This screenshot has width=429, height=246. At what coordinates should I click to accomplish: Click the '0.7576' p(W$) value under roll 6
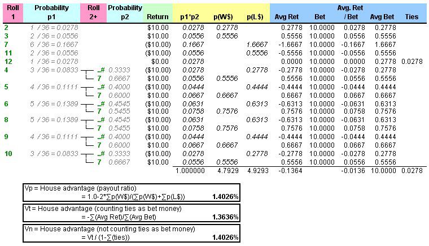[227, 111]
